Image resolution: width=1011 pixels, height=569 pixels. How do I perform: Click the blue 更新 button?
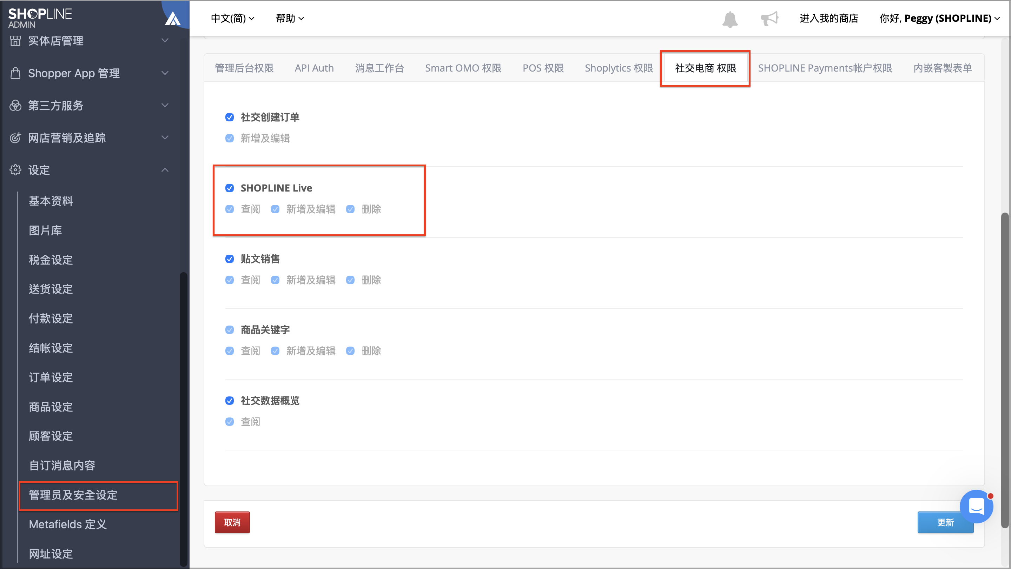click(x=945, y=522)
